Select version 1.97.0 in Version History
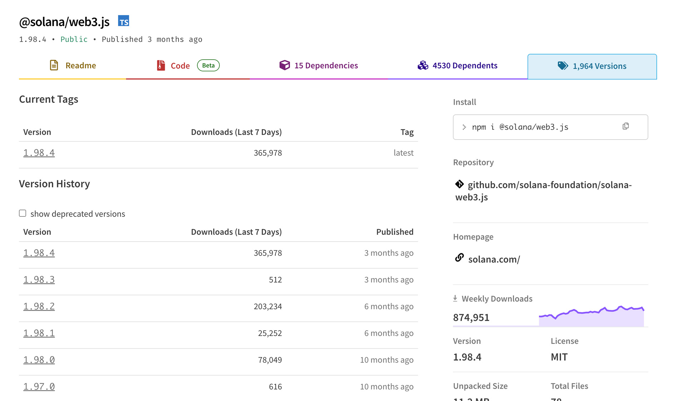 point(39,386)
